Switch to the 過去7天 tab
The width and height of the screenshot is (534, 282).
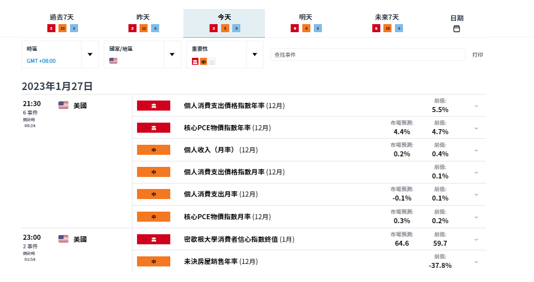pos(61,17)
